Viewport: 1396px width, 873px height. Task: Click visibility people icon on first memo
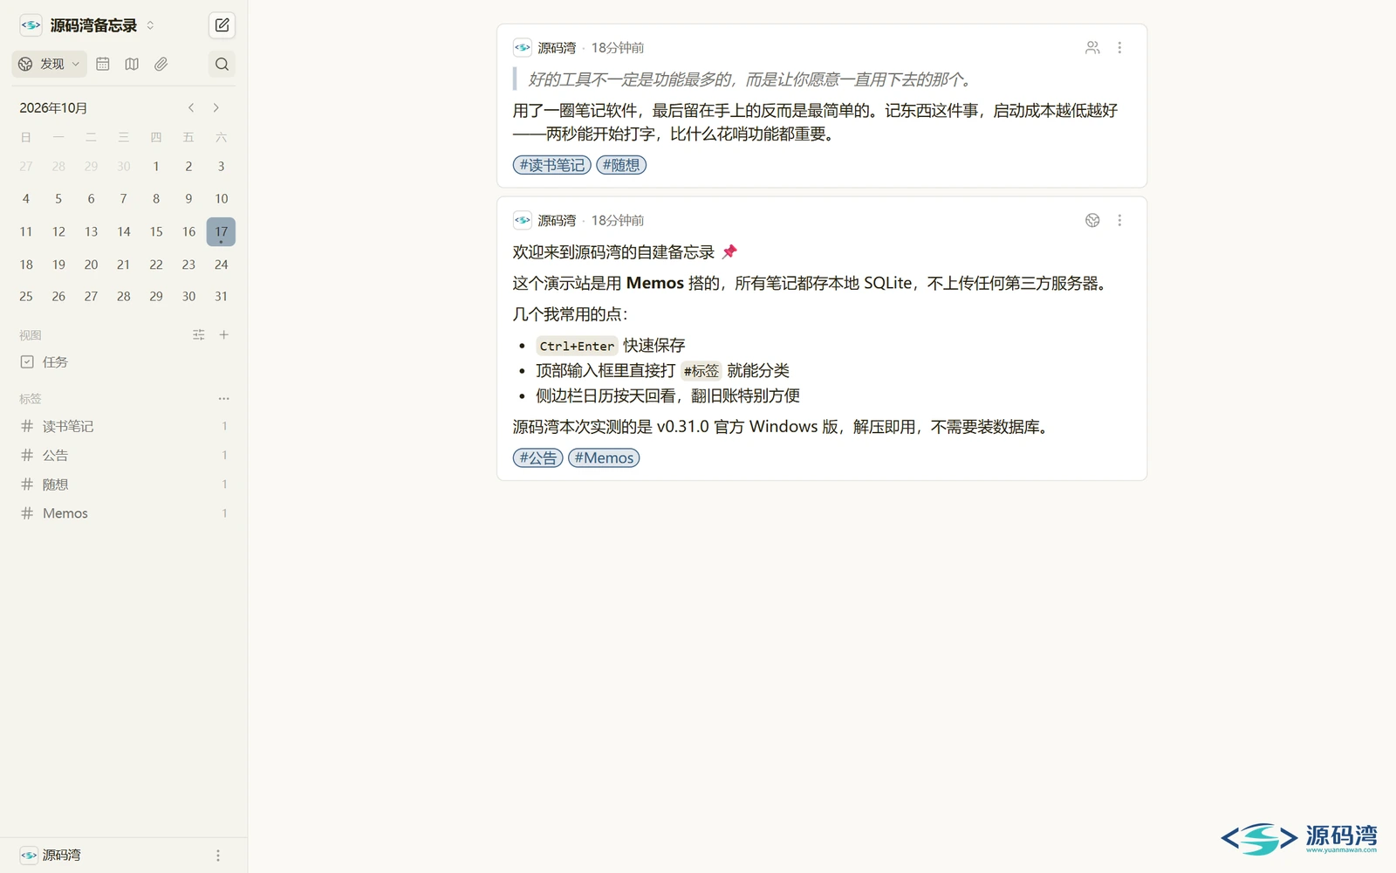(1092, 48)
